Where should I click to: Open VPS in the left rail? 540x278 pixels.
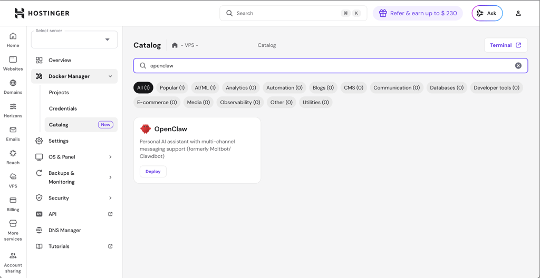coord(13,181)
